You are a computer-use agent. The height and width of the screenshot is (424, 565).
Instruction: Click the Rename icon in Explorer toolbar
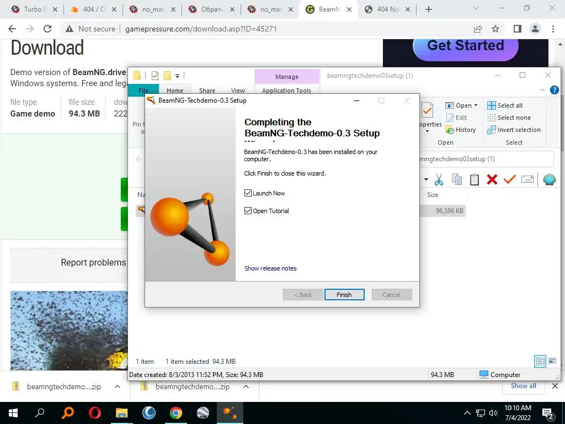[x=527, y=179]
